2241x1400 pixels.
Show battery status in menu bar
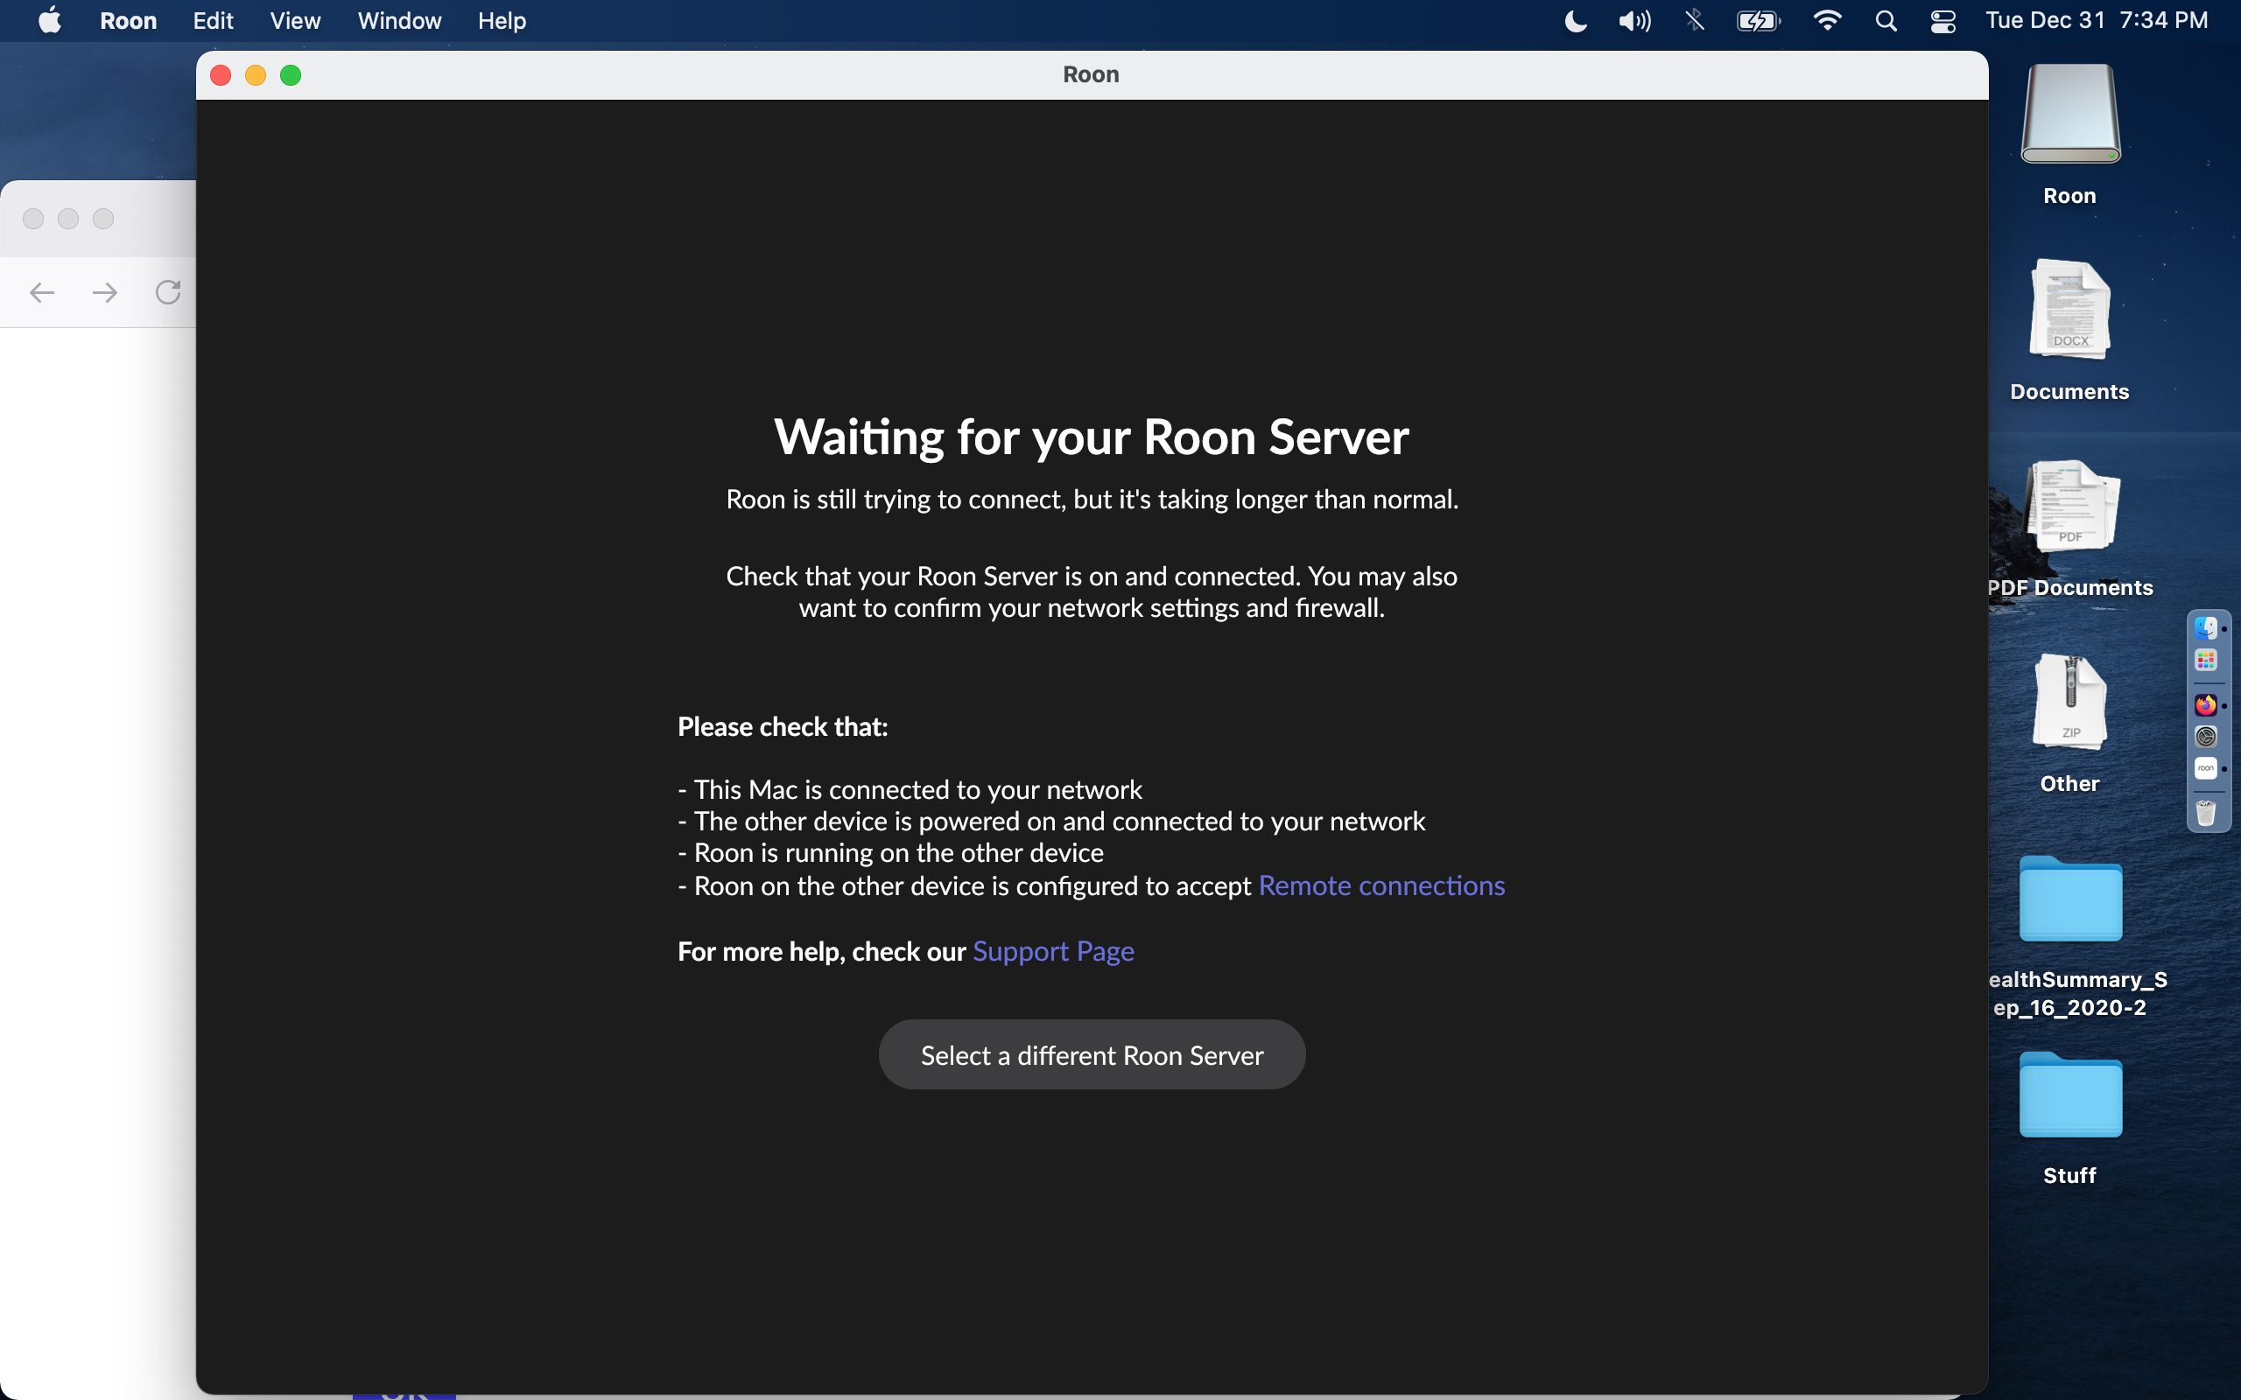pyautogui.click(x=1758, y=20)
